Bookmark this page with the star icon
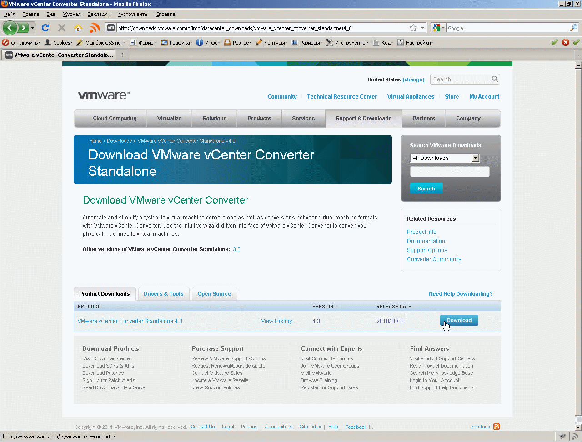This screenshot has width=582, height=442. [x=413, y=28]
